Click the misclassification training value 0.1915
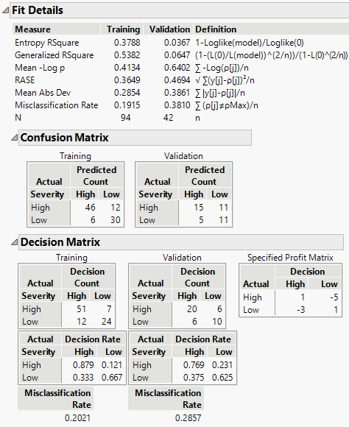 pos(127,105)
